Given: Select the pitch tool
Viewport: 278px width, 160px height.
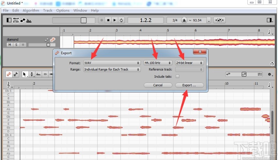Looking at the screenshot, I should click(32, 74).
